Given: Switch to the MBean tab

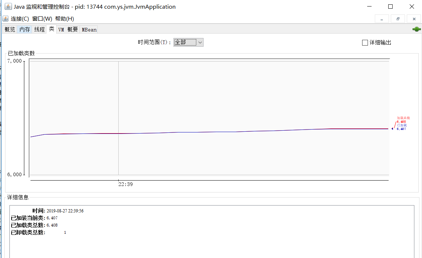Looking at the screenshot, I should (x=89, y=30).
